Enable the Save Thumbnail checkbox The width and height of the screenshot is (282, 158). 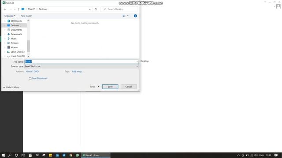coord(30,79)
